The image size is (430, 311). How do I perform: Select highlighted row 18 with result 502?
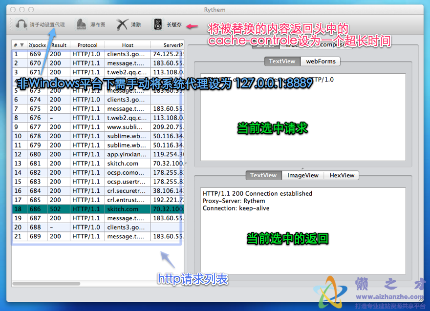coord(98,209)
